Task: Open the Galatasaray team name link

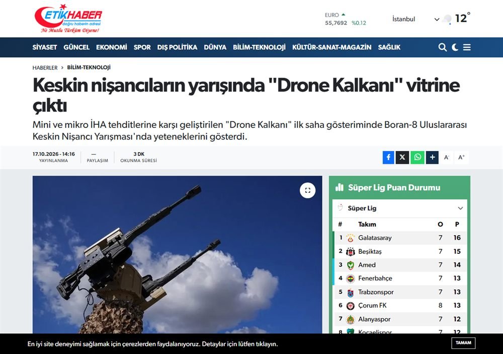Action: tap(375, 238)
